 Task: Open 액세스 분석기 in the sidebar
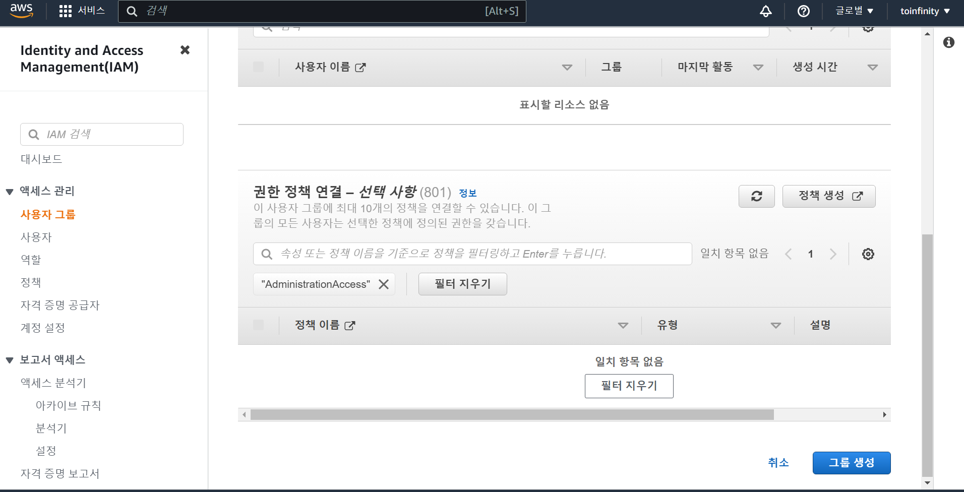tap(53, 383)
